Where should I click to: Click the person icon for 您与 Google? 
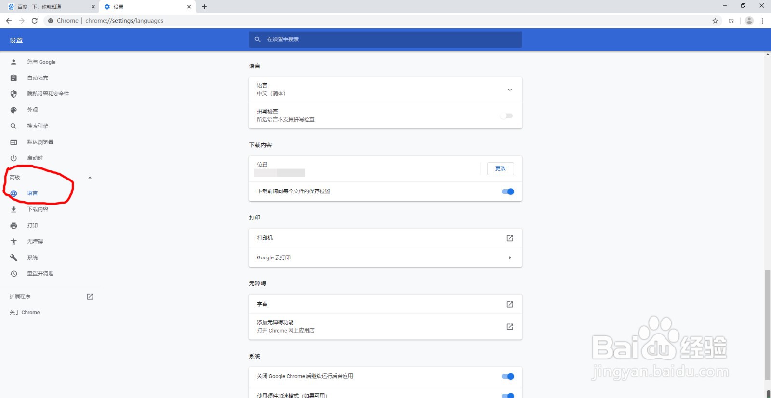pos(13,62)
